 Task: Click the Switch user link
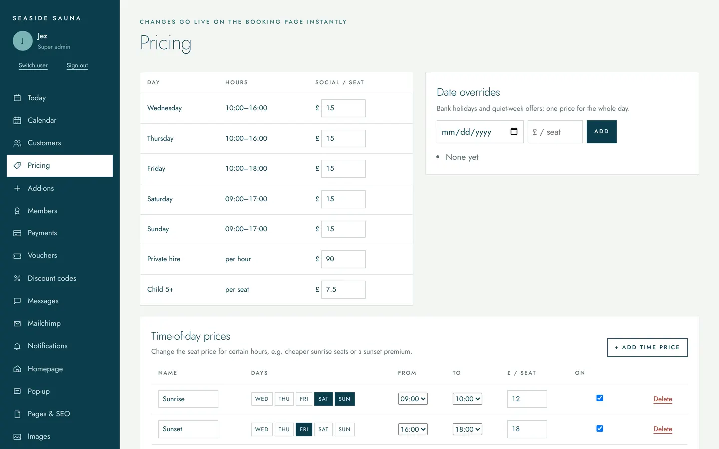click(x=33, y=66)
